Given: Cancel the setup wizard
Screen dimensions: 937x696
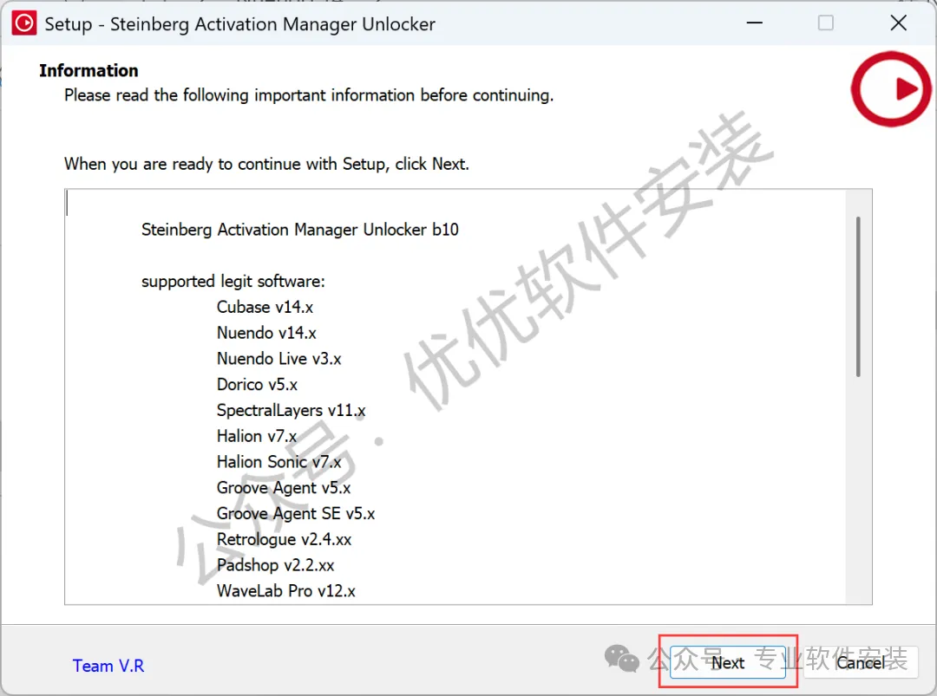Looking at the screenshot, I should click(861, 662).
